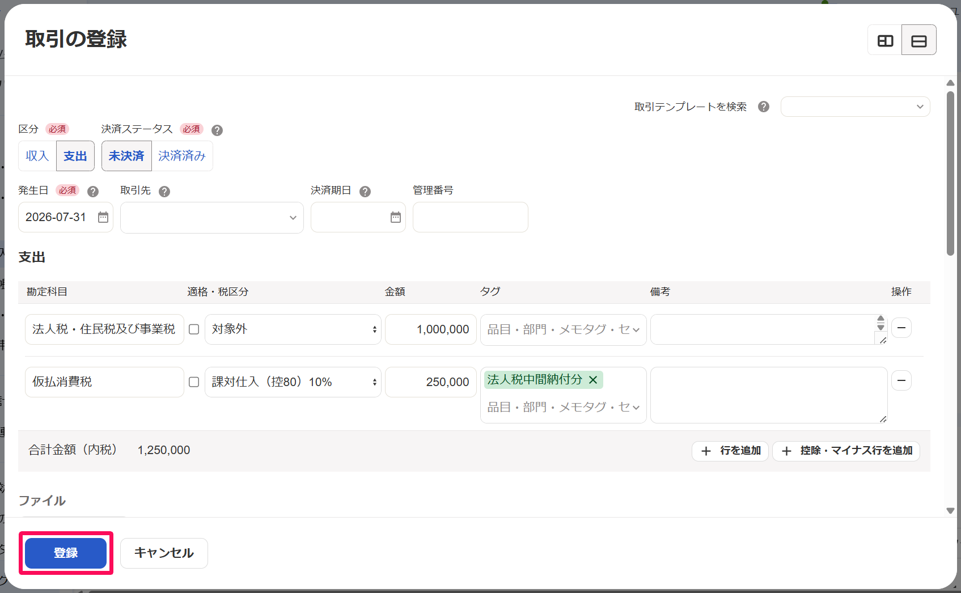
Task: Delete the 法人税・住民税及び事業税 row
Action: [901, 328]
